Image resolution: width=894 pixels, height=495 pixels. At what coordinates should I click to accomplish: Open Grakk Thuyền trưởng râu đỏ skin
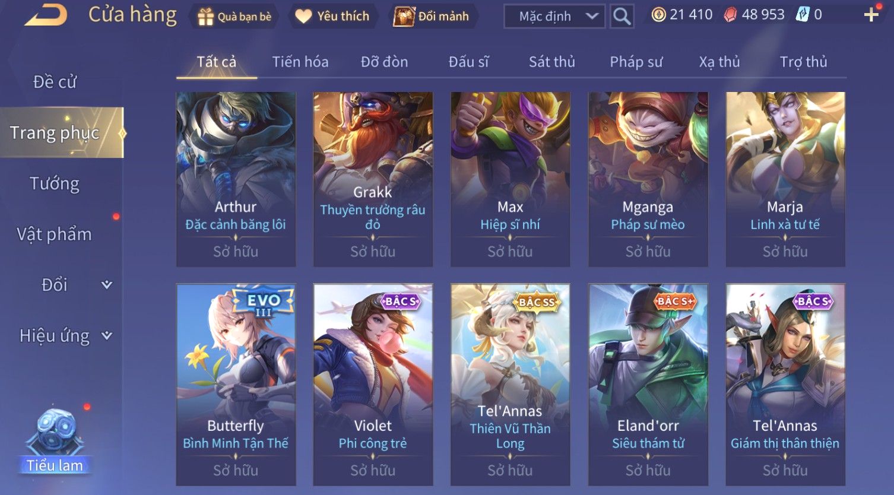point(373,179)
